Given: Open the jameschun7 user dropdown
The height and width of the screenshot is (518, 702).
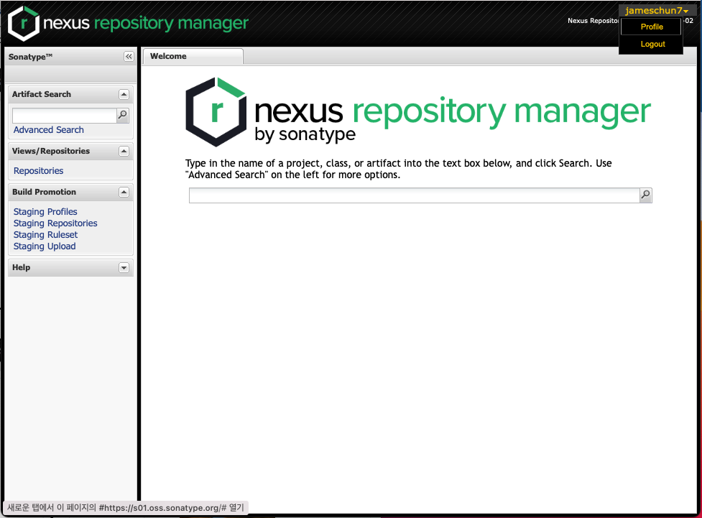Looking at the screenshot, I should (x=656, y=10).
